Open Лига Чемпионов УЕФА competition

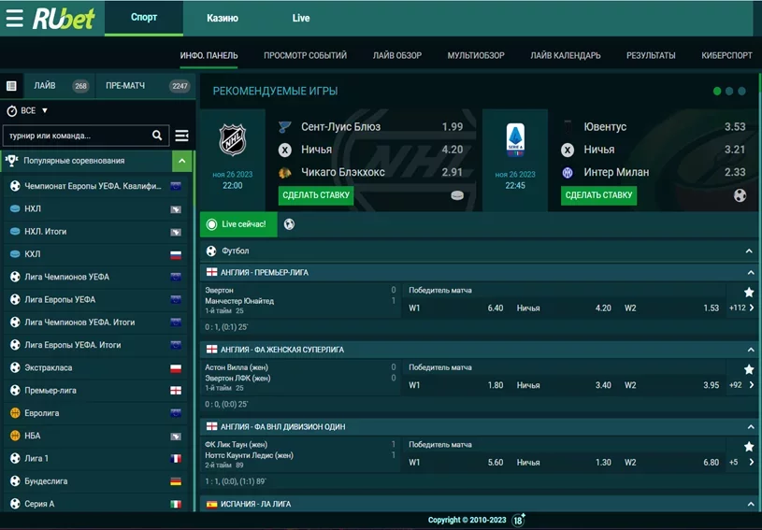coord(95,277)
